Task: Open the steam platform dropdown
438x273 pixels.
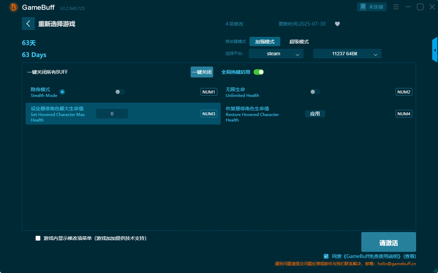Action: pos(276,54)
